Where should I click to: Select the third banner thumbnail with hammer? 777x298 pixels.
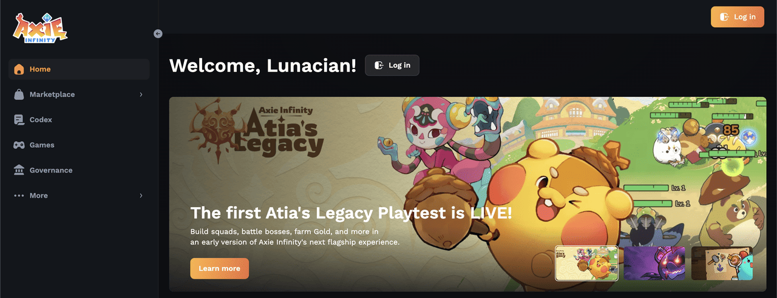(722, 263)
